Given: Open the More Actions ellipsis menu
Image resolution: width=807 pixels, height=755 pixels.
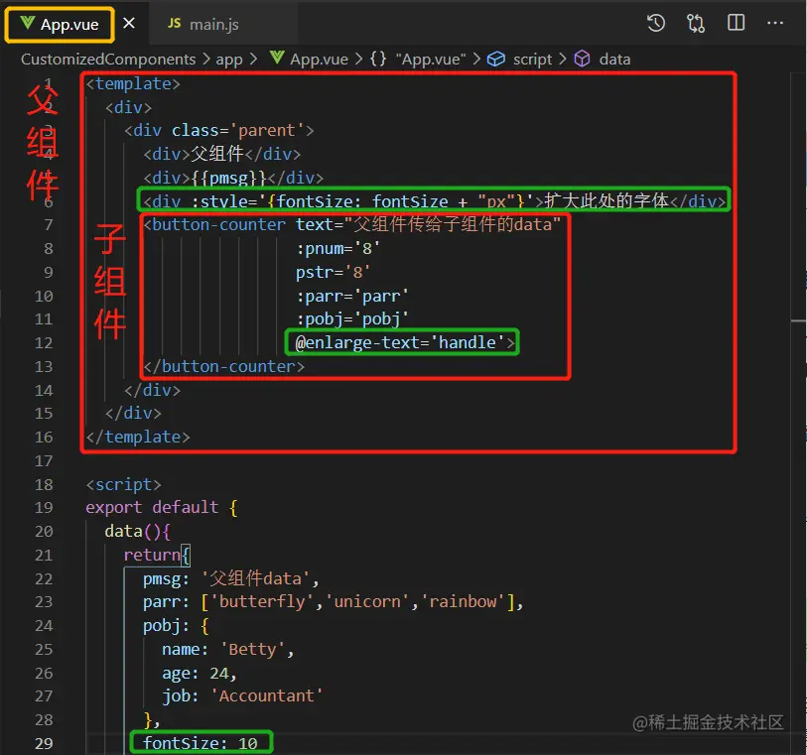Looking at the screenshot, I should point(775,23).
